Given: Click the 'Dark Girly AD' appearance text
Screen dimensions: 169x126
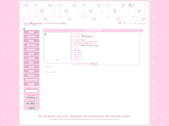Looking at the screenshot, I should (x=92, y=42).
